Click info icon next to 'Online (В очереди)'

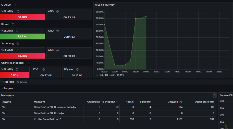[28, 63]
